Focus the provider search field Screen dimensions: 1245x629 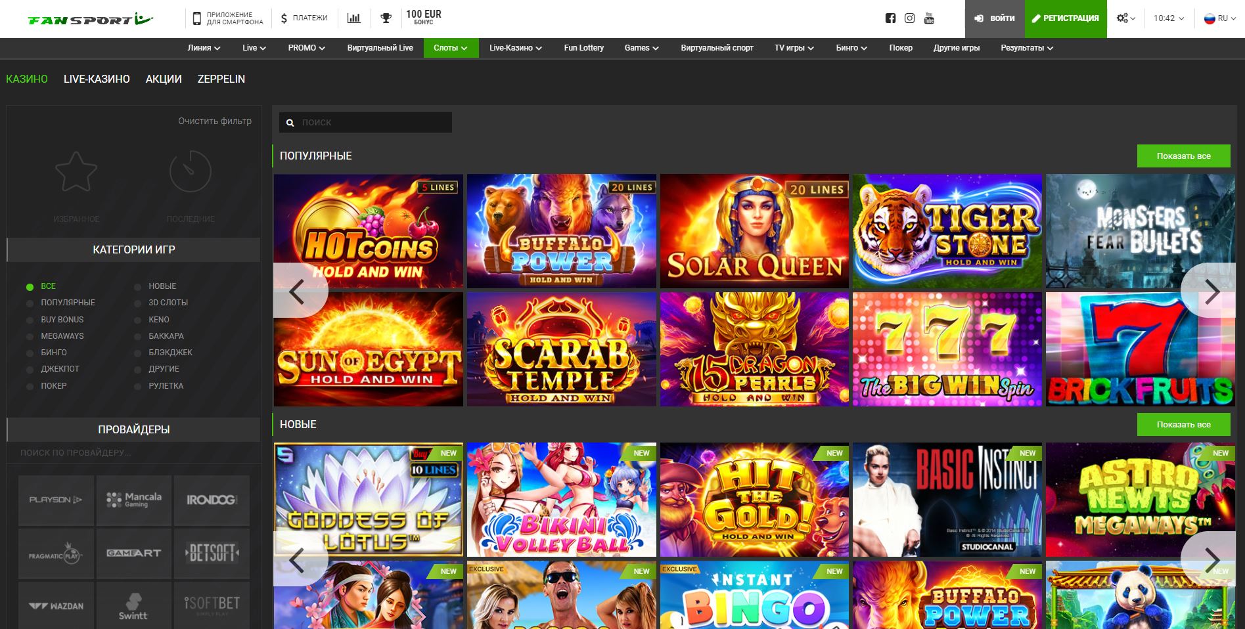pyautogui.click(x=133, y=452)
